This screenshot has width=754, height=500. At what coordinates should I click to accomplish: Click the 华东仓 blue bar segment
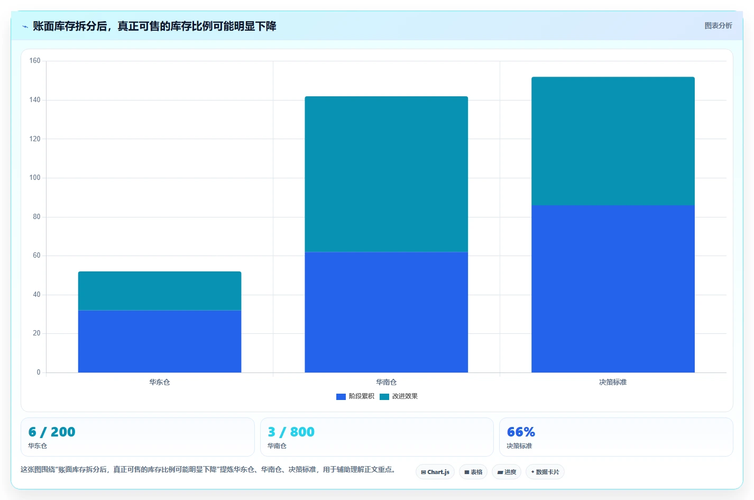160,341
